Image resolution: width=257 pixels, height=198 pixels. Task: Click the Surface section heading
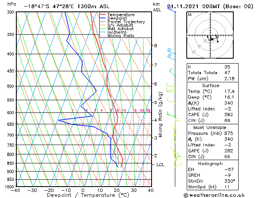pyautogui.click(x=210, y=86)
